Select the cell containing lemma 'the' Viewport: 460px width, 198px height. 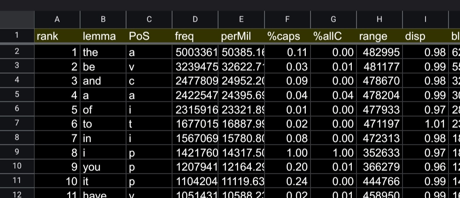[103, 52]
